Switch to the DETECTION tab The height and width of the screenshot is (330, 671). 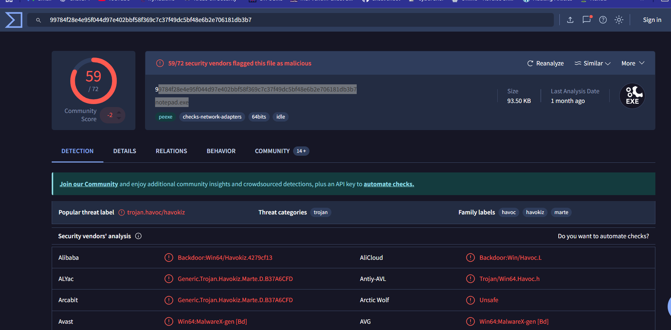tap(77, 151)
